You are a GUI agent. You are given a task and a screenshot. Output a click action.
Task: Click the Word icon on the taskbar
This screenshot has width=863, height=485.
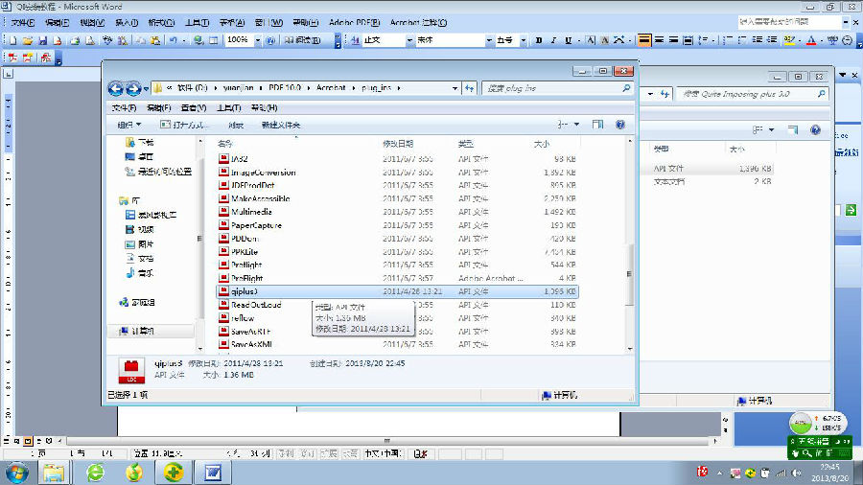point(213,472)
